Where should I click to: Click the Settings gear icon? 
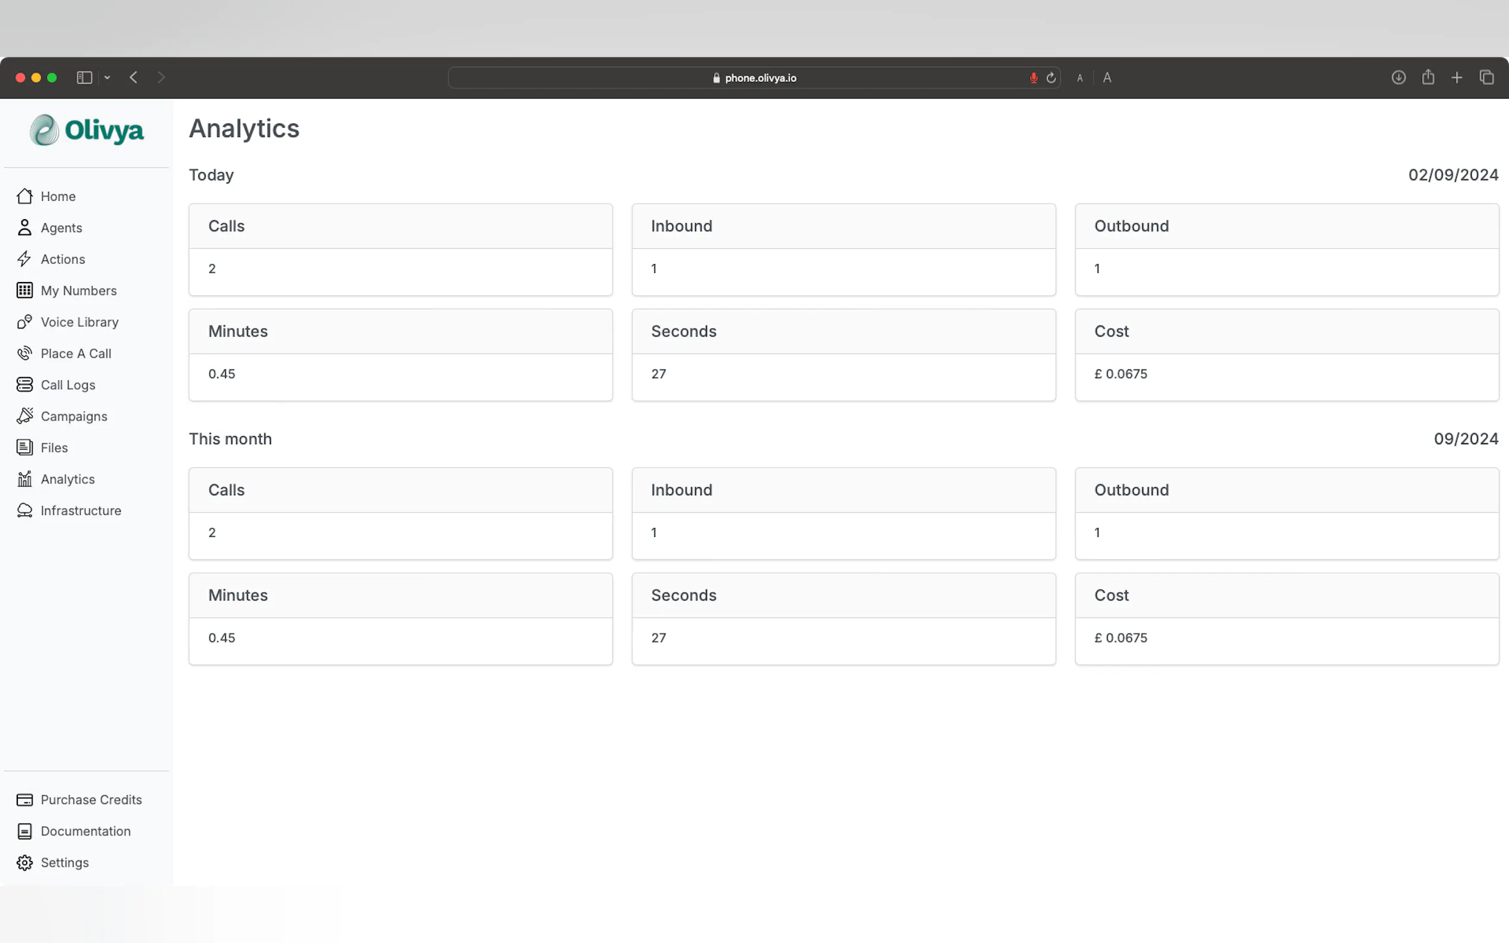point(24,863)
